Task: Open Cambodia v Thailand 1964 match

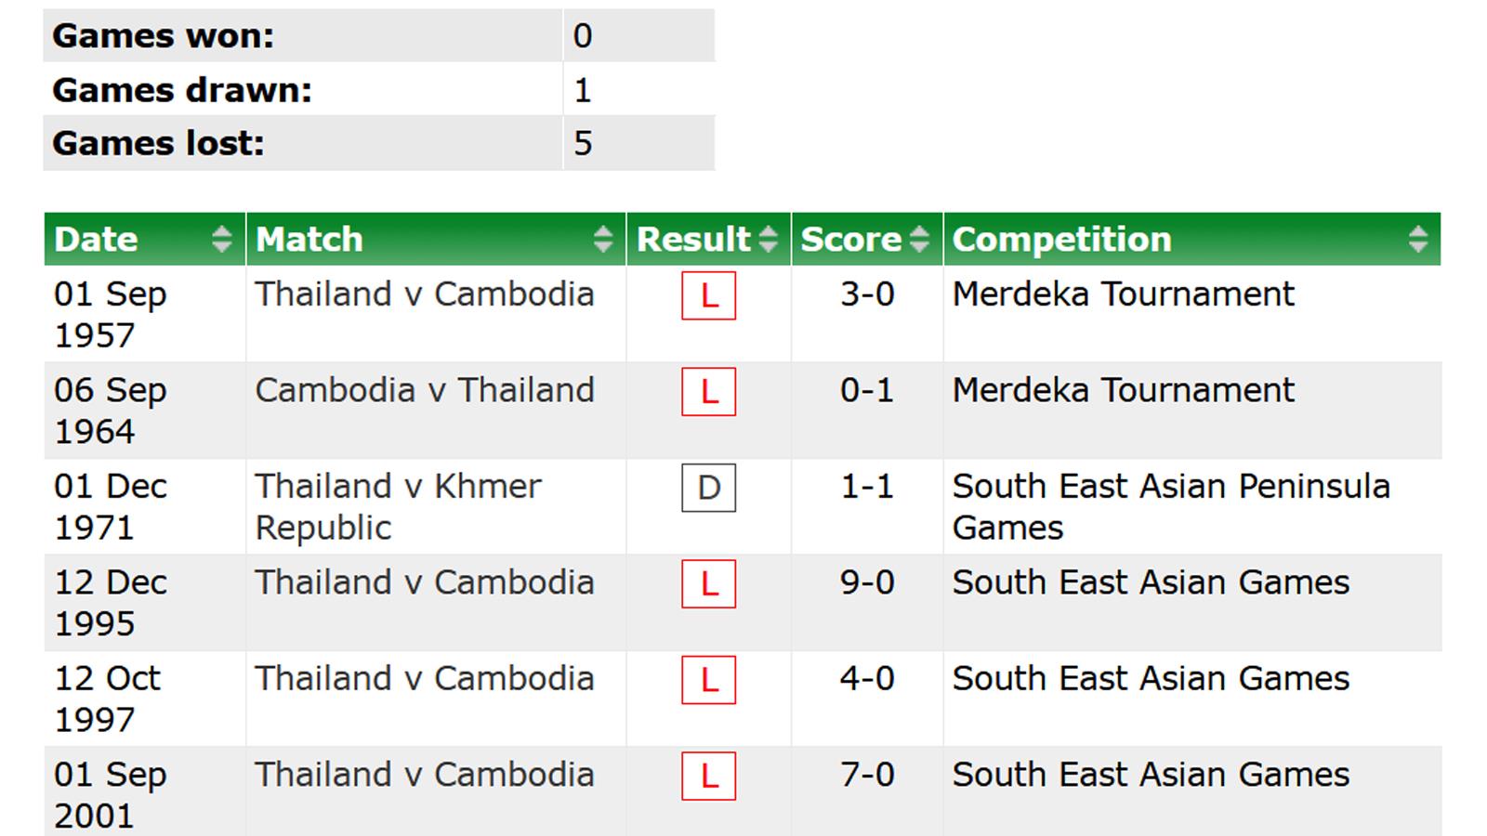Action: (425, 390)
